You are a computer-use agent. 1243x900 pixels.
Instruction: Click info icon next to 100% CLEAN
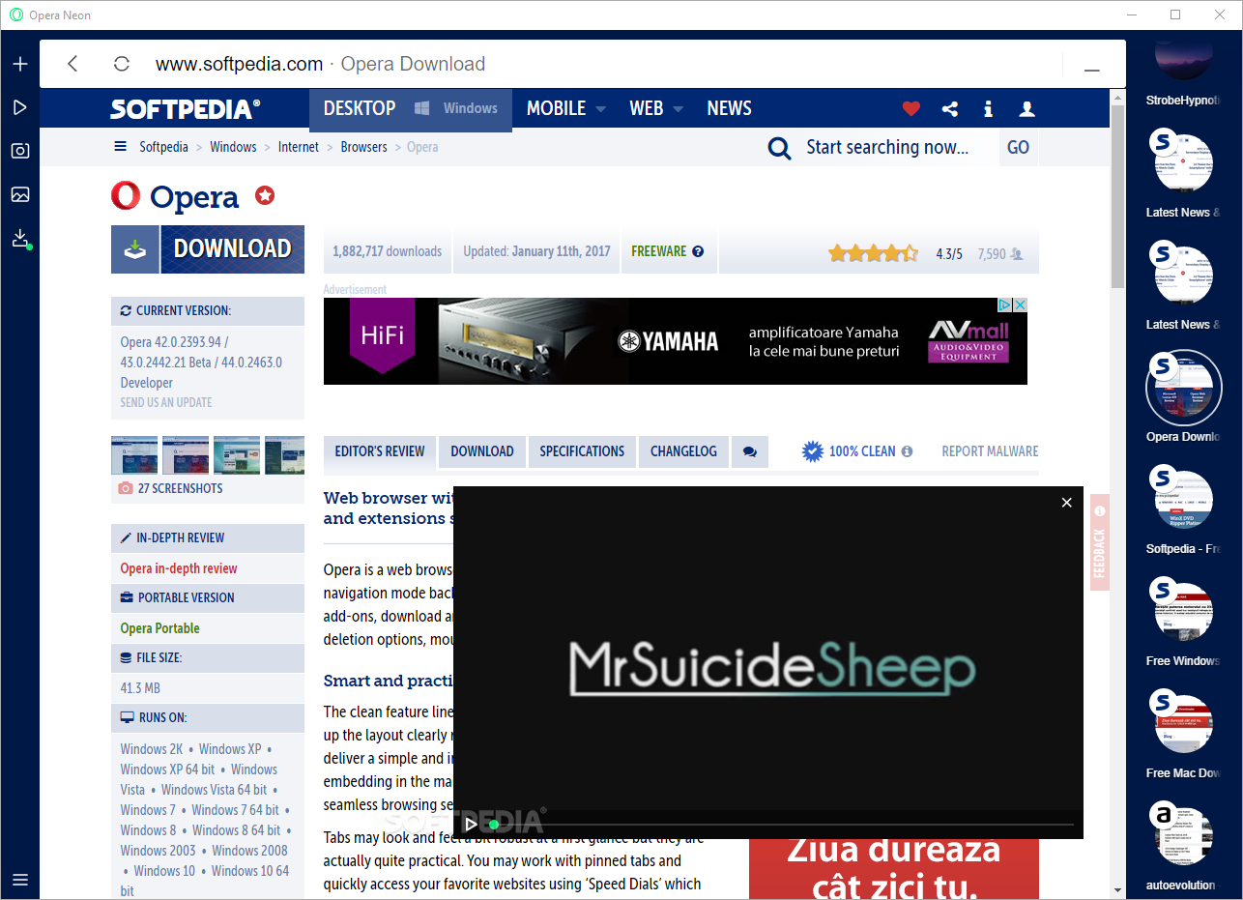point(907,451)
